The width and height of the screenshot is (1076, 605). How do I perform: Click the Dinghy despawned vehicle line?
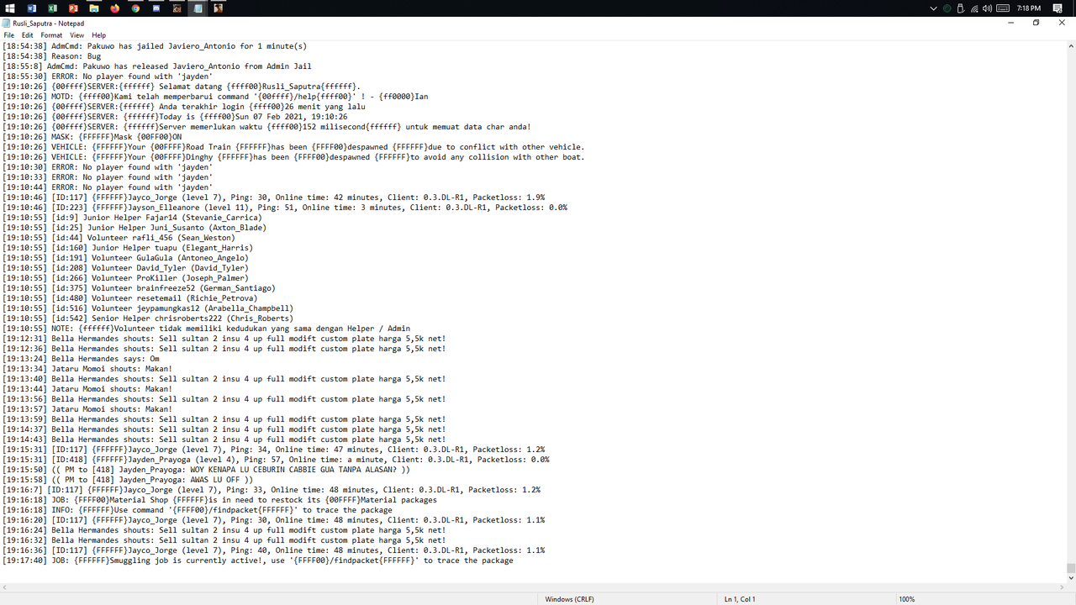[x=293, y=157]
